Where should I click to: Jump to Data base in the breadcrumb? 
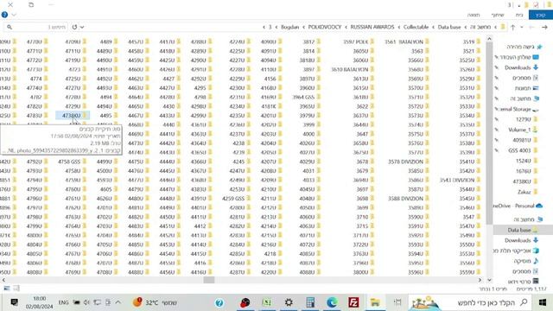point(449,27)
